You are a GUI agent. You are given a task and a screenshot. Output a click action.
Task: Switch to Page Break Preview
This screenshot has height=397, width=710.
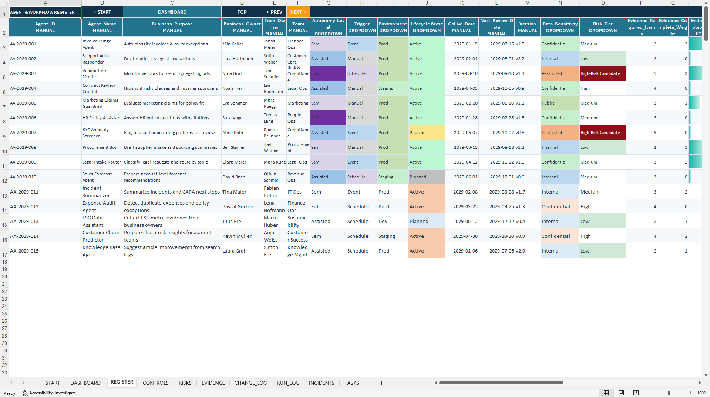pyautogui.click(x=636, y=393)
